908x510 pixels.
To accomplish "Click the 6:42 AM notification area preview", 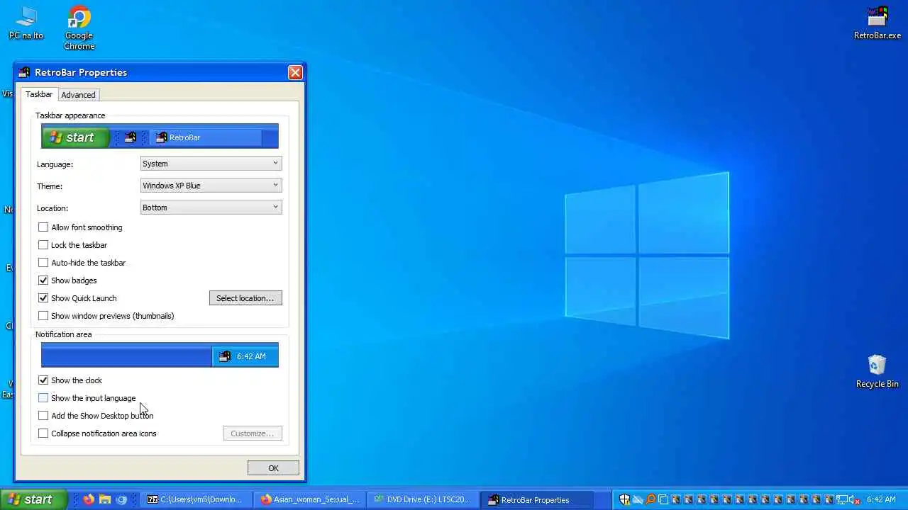I will click(x=251, y=356).
